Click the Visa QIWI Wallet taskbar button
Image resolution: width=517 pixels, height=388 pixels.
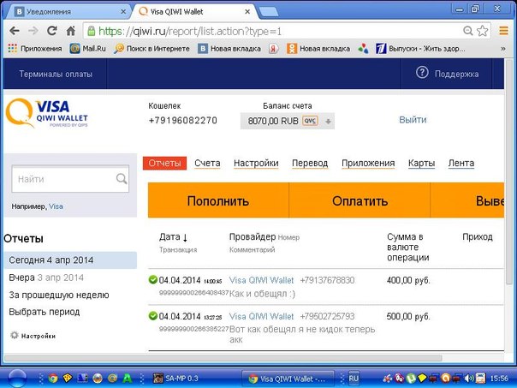click(x=288, y=379)
